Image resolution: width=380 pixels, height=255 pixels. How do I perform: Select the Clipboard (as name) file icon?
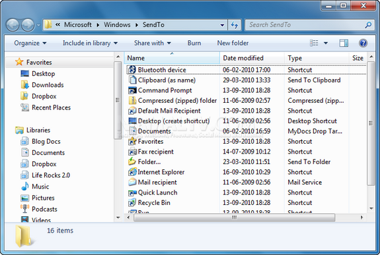click(132, 80)
